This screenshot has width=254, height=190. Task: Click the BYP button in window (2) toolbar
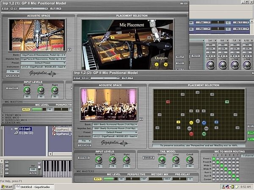pyautogui.click(x=77, y=78)
